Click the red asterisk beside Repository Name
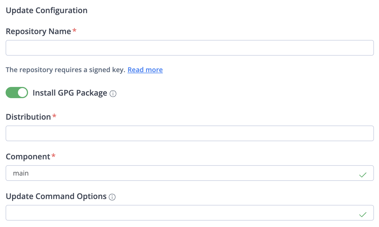This screenshot has width=379, height=227. [x=74, y=31]
